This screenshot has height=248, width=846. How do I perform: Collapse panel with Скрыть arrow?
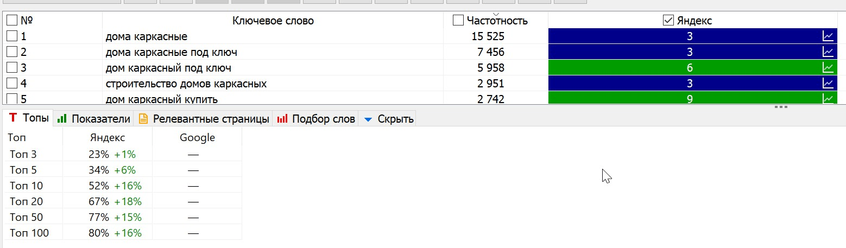point(368,119)
